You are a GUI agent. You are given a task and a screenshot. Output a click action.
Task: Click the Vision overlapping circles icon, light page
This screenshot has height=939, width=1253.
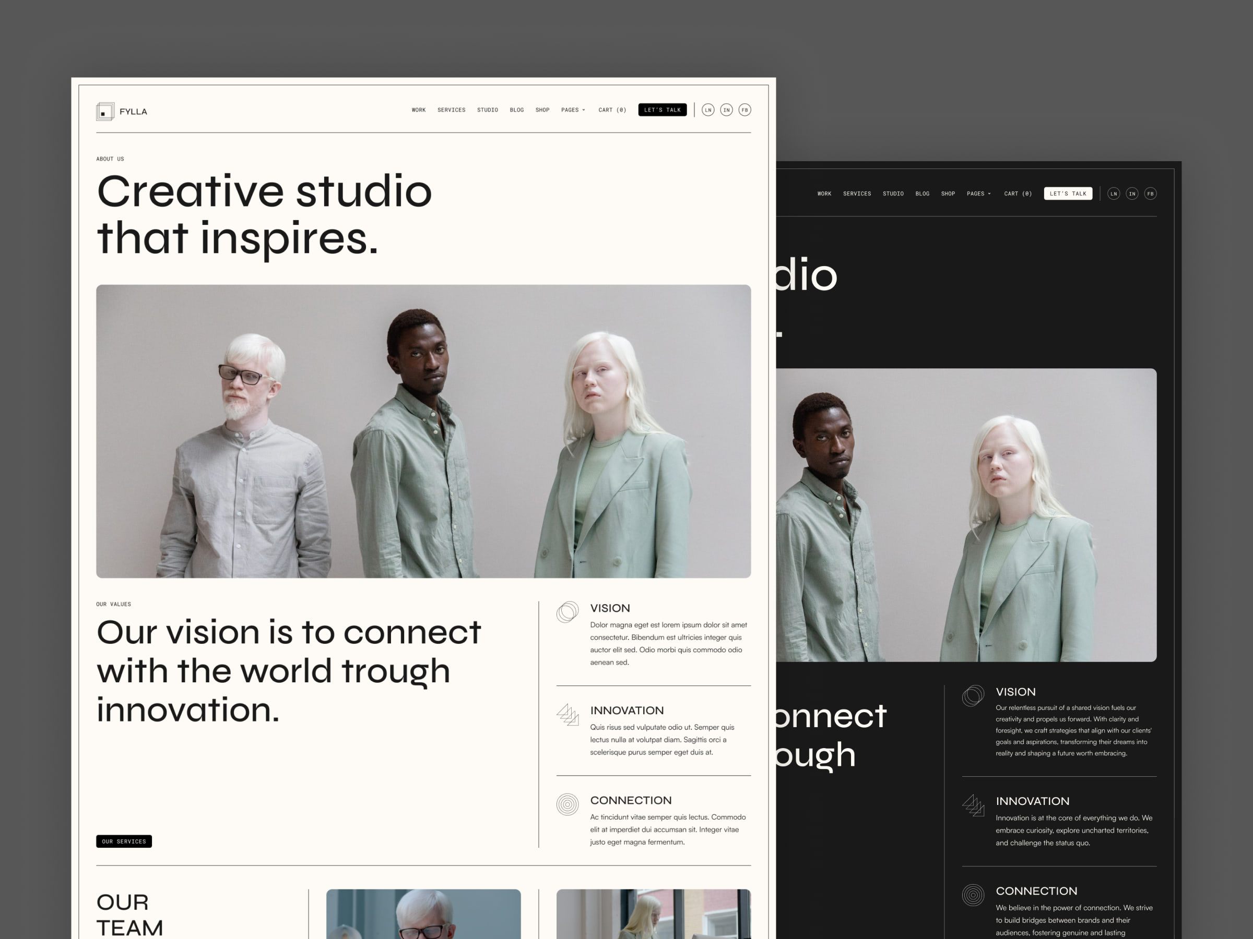pyautogui.click(x=567, y=612)
